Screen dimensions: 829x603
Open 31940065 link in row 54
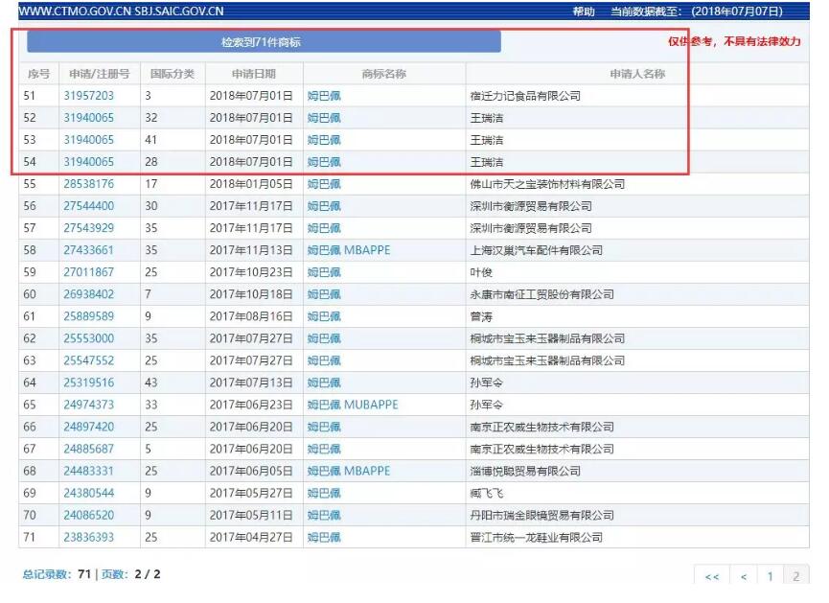pos(89,162)
